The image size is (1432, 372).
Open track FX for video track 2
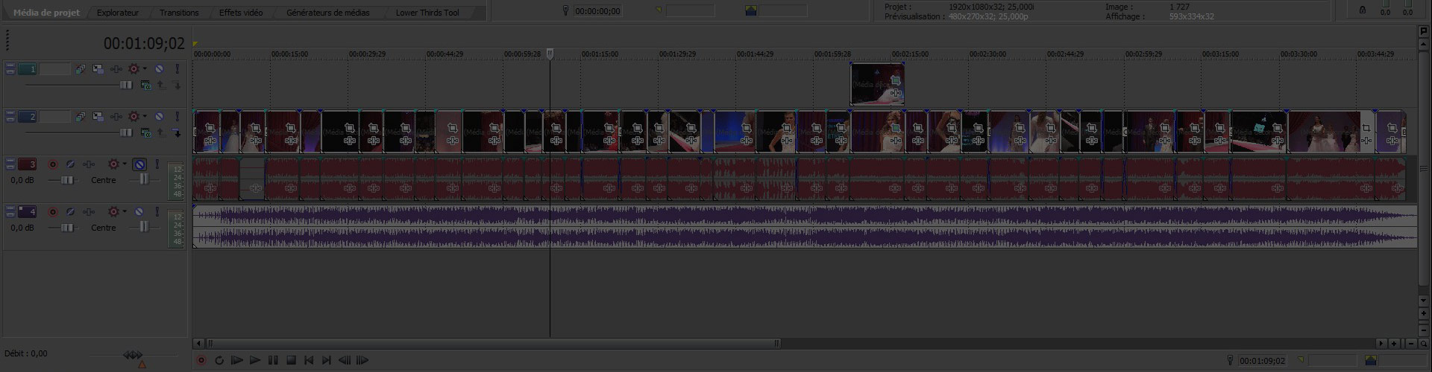(116, 116)
